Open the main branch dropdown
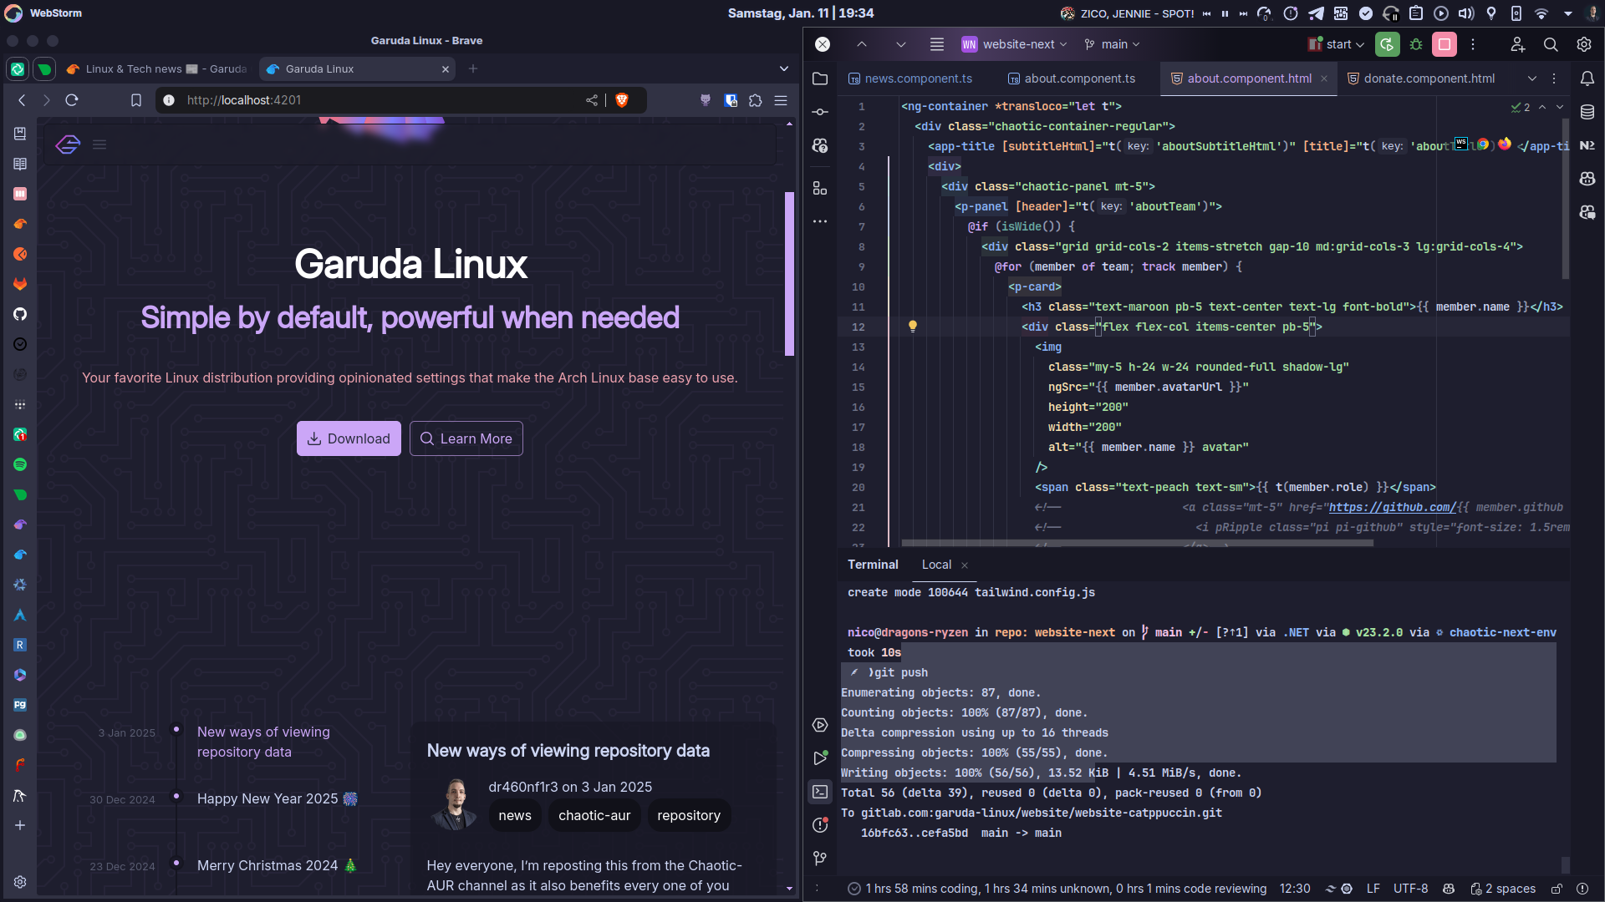 click(1113, 44)
